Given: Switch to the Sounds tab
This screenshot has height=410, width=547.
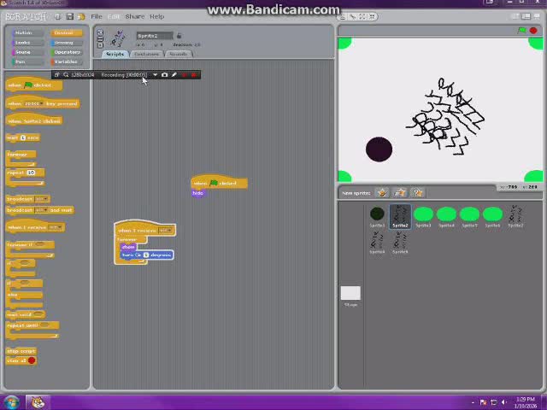Looking at the screenshot, I should point(179,54).
